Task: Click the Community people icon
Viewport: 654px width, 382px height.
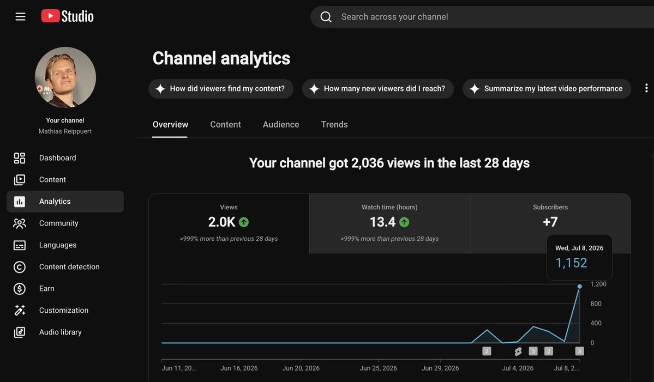Action: [19, 223]
